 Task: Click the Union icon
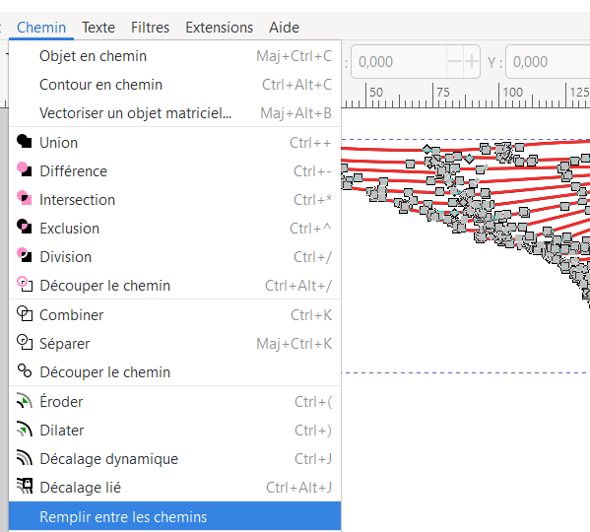click(x=25, y=142)
